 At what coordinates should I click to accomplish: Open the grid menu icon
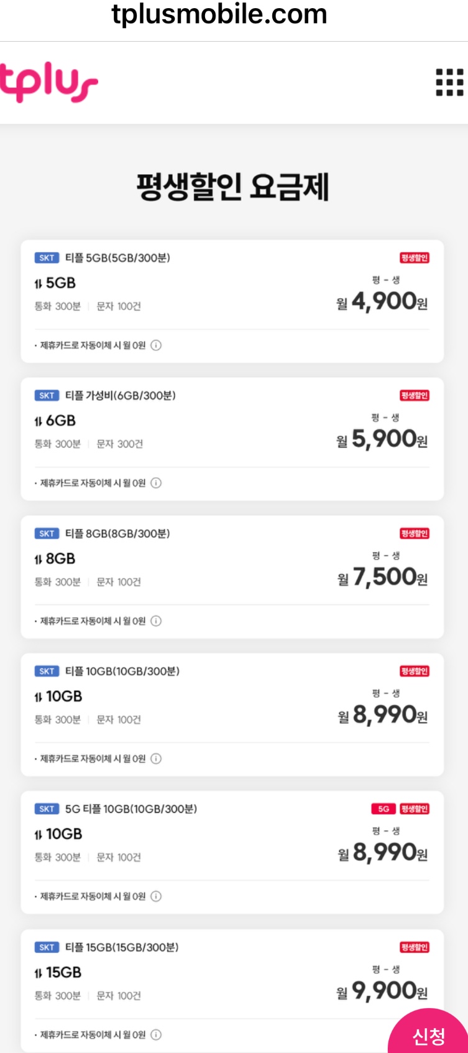[x=449, y=83]
